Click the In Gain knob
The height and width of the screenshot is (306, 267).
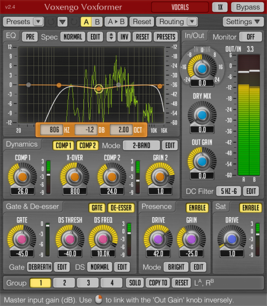coord(202,69)
